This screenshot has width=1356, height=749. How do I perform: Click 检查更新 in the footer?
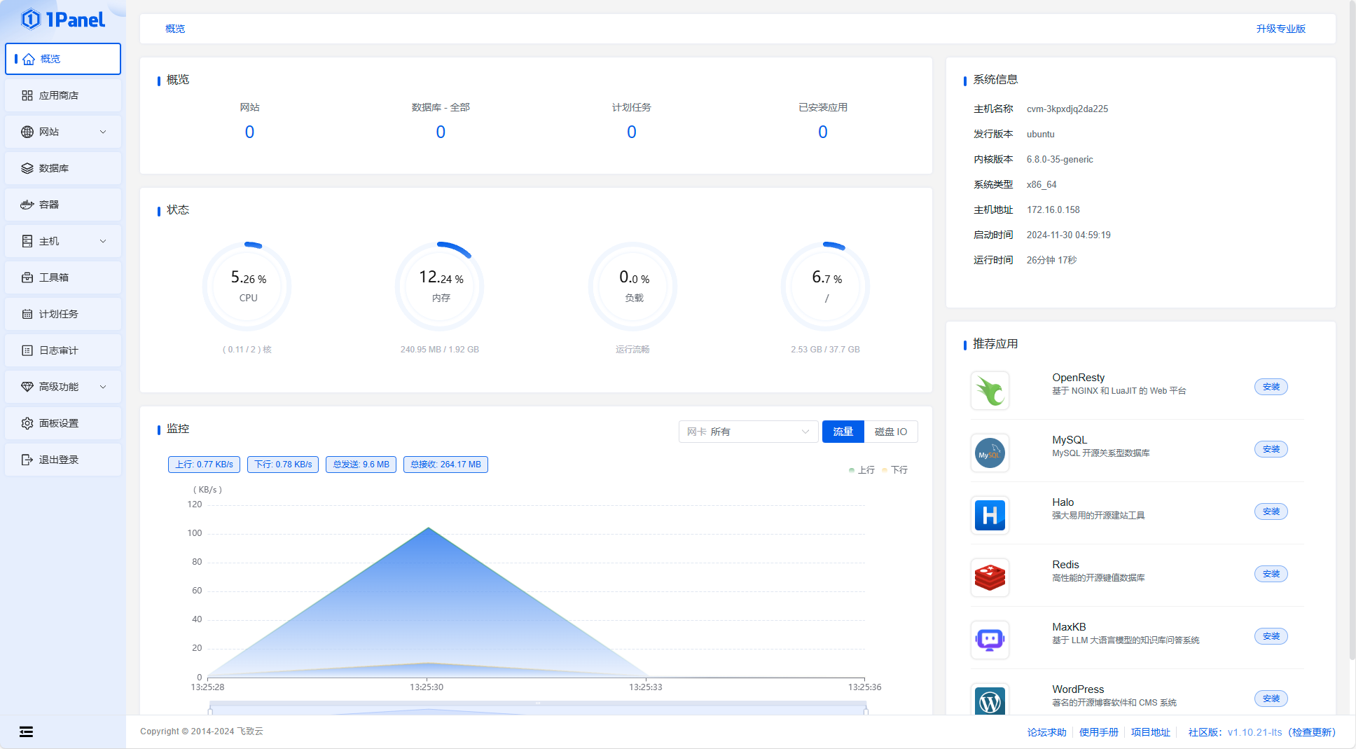[1312, 732]
